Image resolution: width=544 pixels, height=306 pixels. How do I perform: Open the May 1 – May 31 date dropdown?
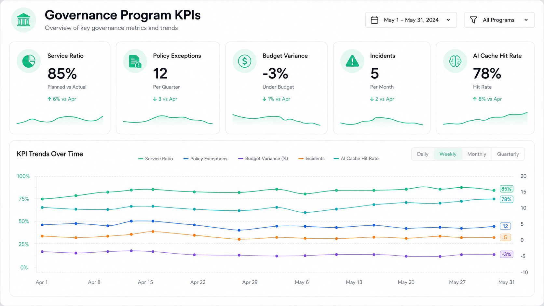pyautogui.click(x=411, y=20)
